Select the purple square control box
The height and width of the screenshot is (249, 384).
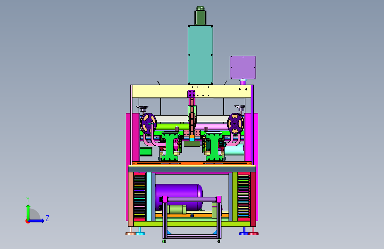point(243,67)
